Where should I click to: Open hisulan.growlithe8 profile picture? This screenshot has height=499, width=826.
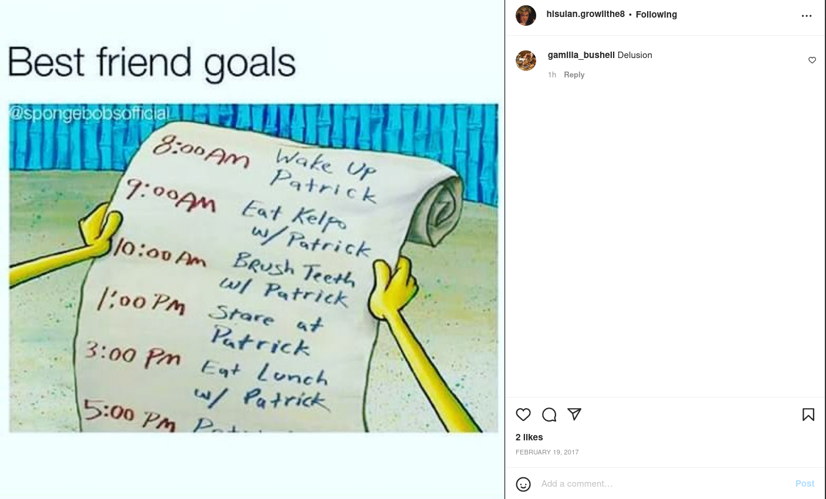tap(526, 16)
